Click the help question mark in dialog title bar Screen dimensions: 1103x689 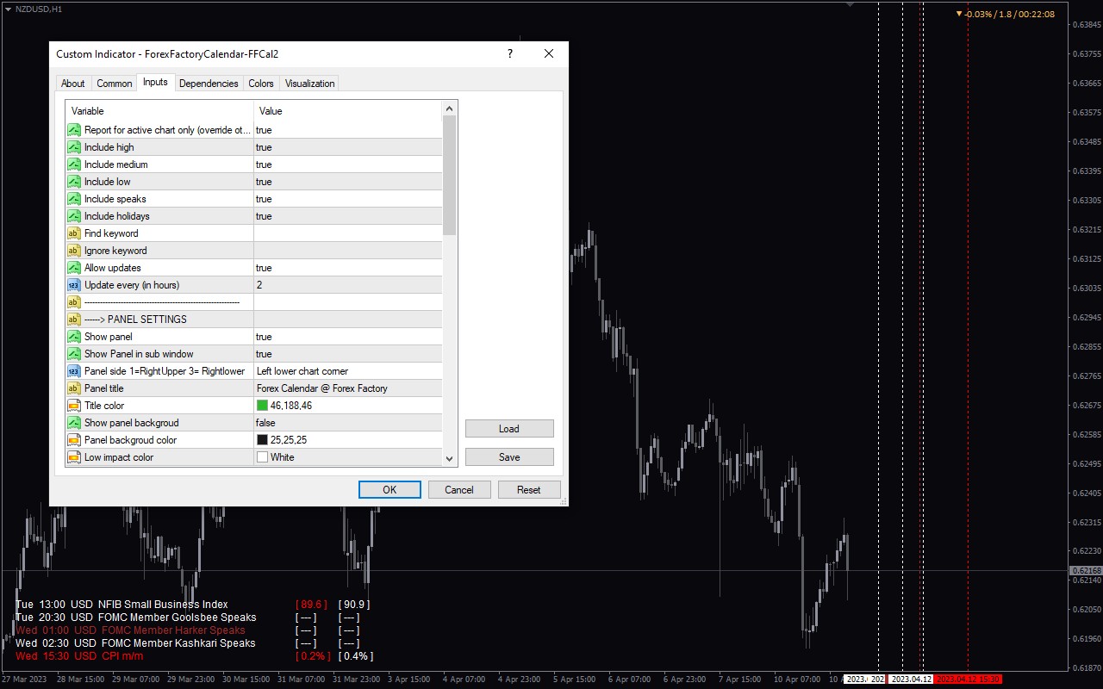click(x=510, y=53)
